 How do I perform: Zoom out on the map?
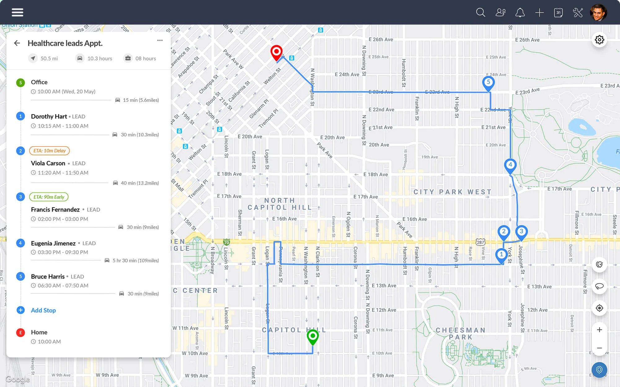[x=600, y=348]
